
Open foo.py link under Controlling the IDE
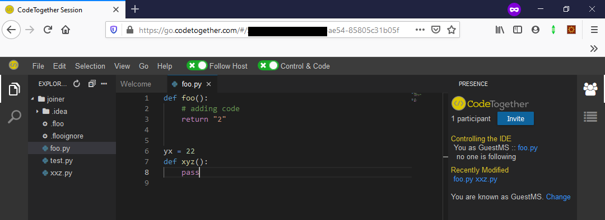coord(528,148)
